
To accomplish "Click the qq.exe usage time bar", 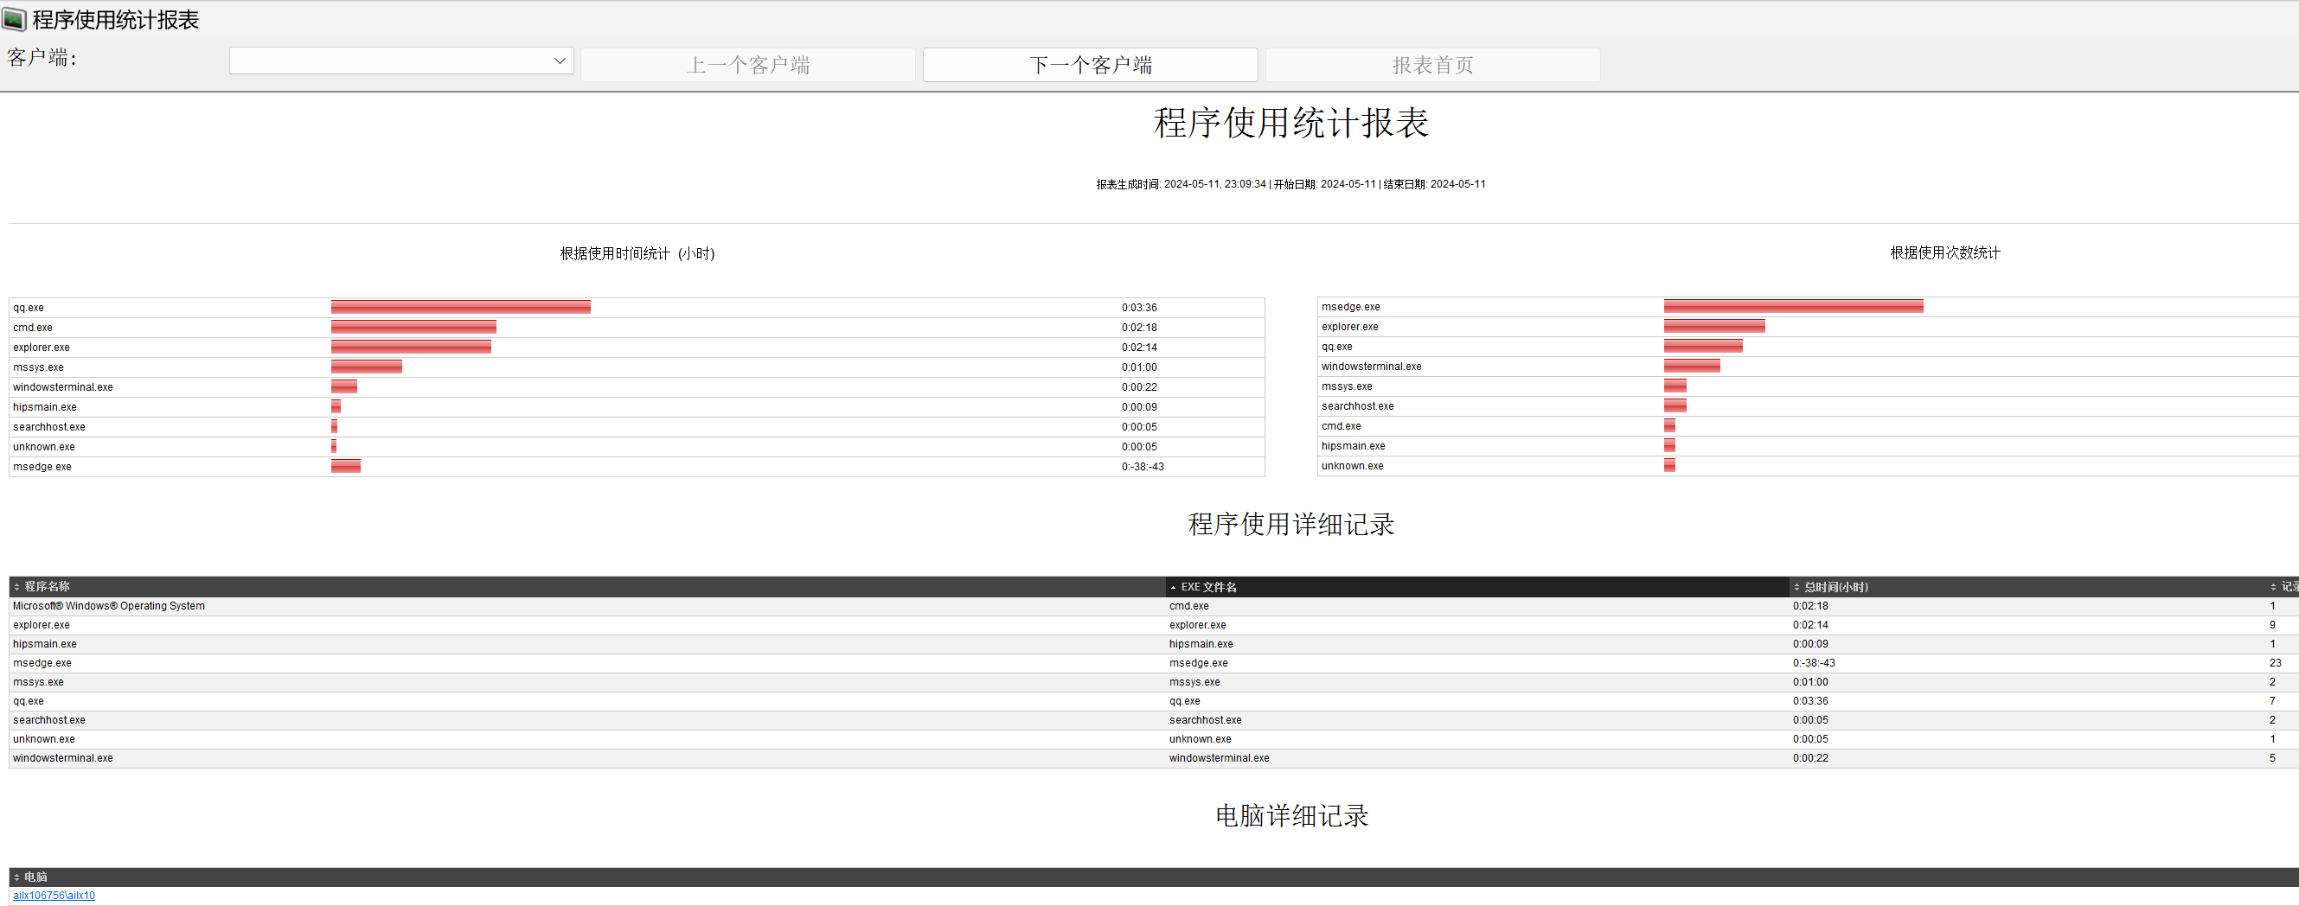I will click(460, 307).
